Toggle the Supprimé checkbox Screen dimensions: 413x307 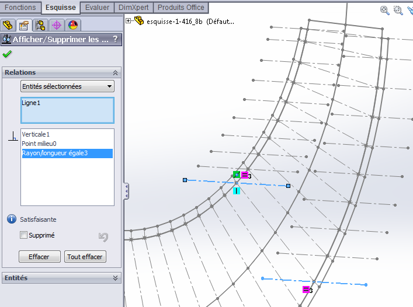23,235
